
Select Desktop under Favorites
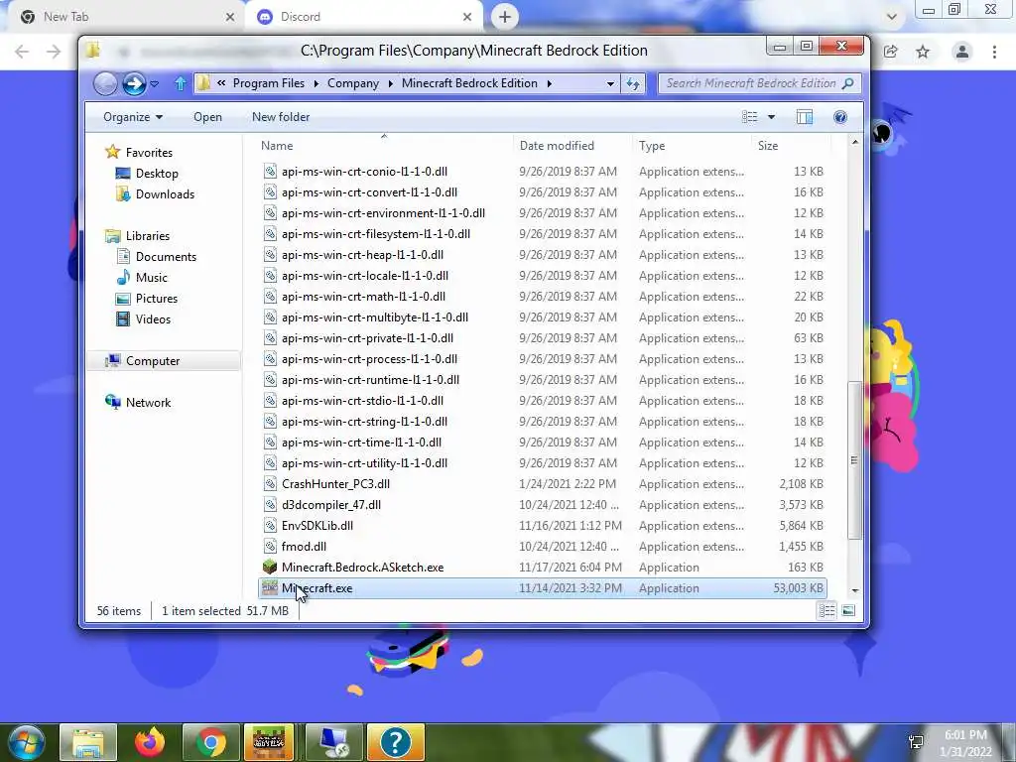156,174
